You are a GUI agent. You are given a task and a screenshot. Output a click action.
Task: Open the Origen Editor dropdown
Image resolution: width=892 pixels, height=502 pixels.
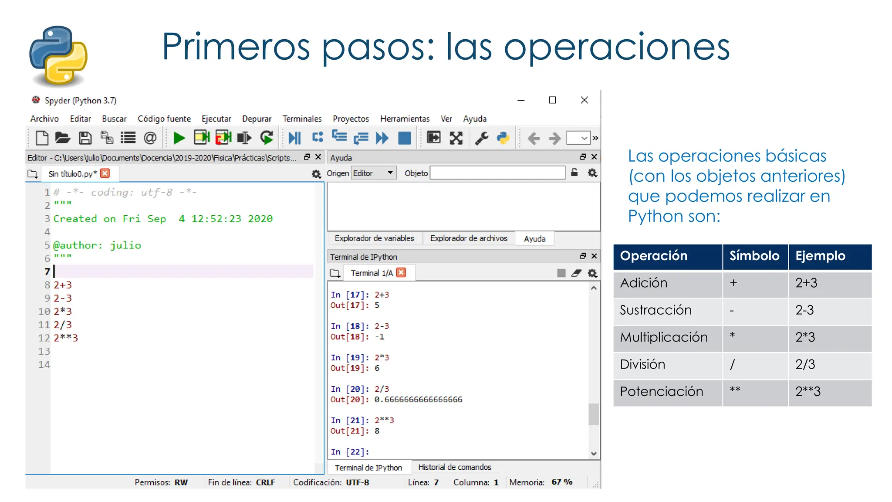click(x=373, y=173)
